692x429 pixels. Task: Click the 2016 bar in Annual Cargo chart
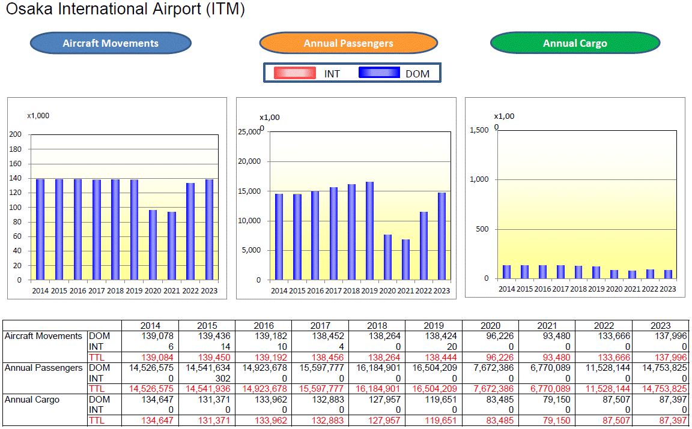click(x=542, y=272)
